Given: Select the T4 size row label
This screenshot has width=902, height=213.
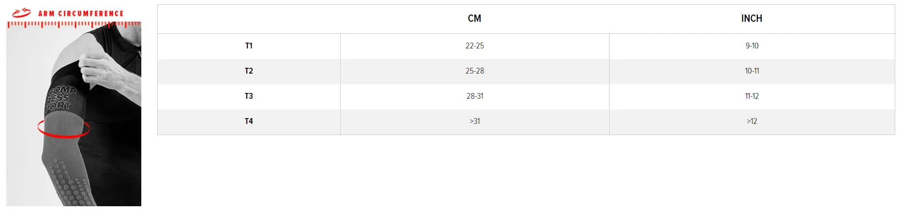Looking at the screenshot, I should point(249,122).
